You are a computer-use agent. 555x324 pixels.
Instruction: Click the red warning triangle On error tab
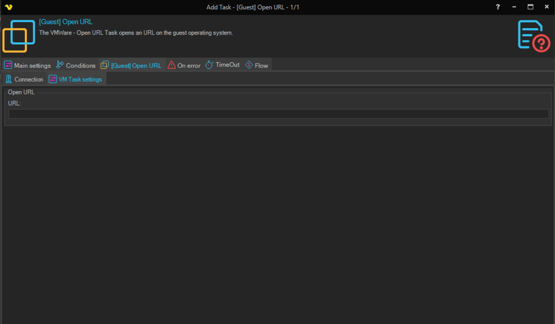click(184, 65)
